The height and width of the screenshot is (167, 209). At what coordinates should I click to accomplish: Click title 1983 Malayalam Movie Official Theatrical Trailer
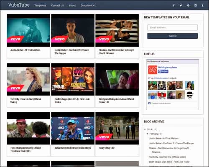(x=25, y=149)
